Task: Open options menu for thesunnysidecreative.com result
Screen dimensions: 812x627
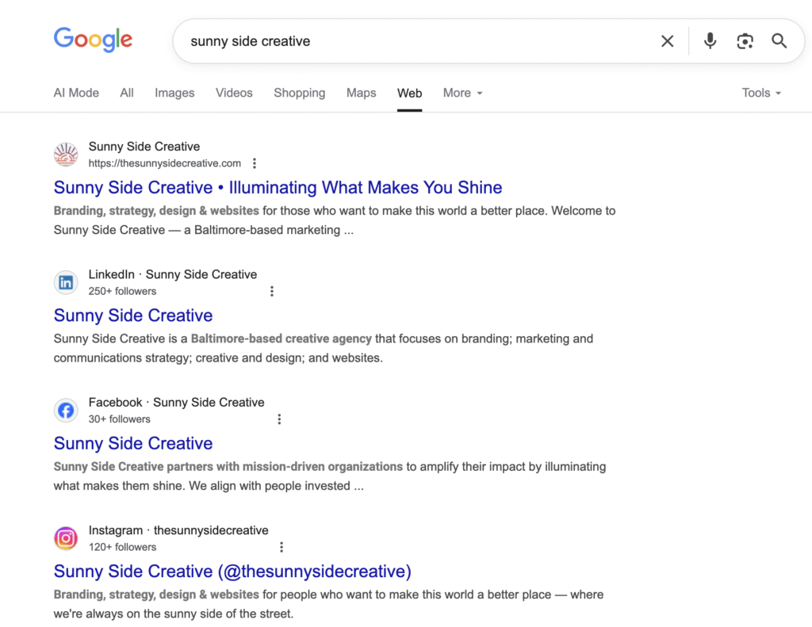Action: click(x=255, y=163)
